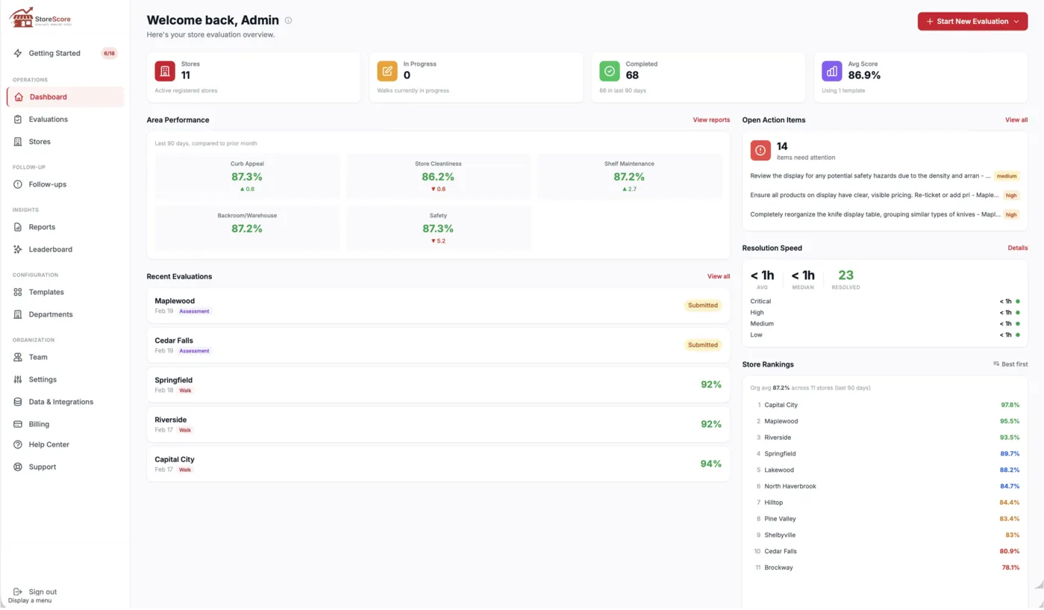Open Templates in the sidebar

pyautogui.click(x=46, y=292)
